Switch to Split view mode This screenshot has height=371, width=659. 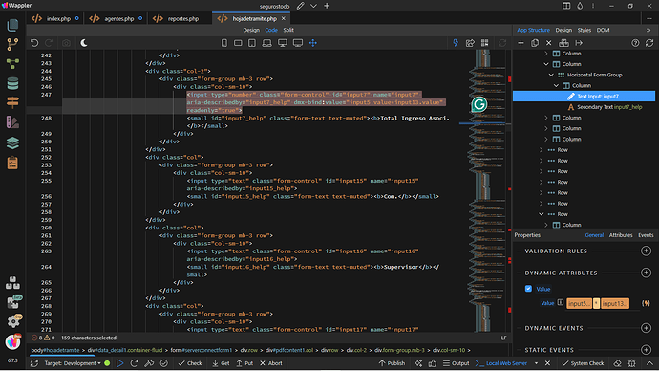pyautogui.click(x=288, y=30)
